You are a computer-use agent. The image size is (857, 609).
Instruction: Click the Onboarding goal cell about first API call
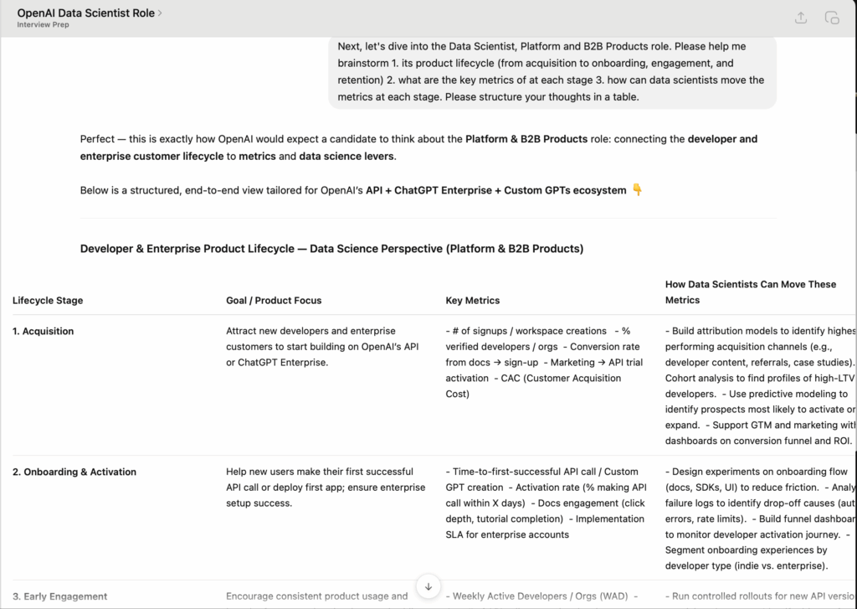pyautogui.click(x=326, y=488)
